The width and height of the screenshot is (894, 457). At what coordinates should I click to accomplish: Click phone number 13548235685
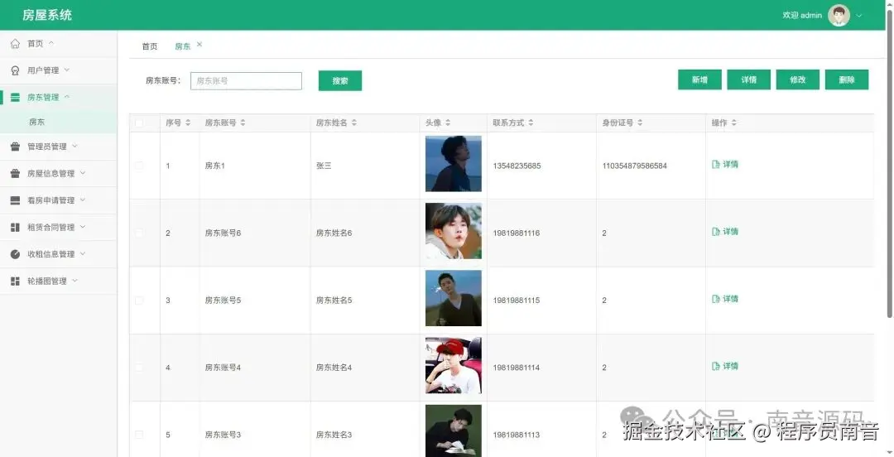(517, 166)
